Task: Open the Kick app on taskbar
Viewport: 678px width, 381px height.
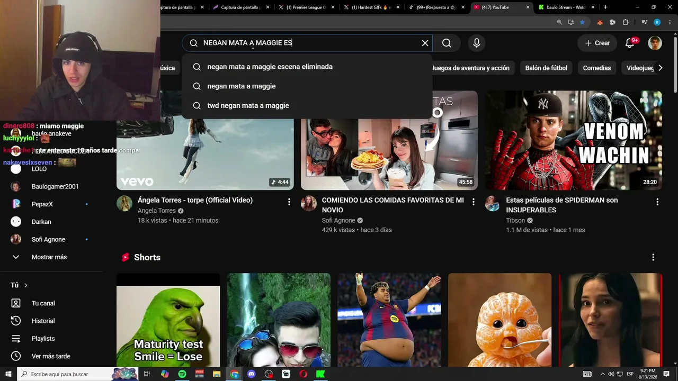Action: click(320, 374)
